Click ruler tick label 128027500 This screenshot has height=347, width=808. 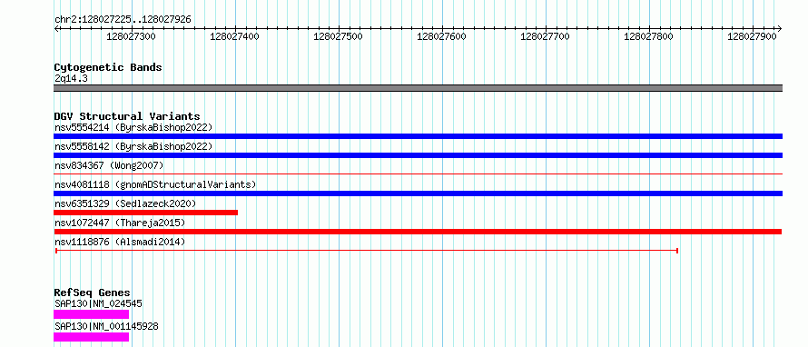click(x=338, y=36)
